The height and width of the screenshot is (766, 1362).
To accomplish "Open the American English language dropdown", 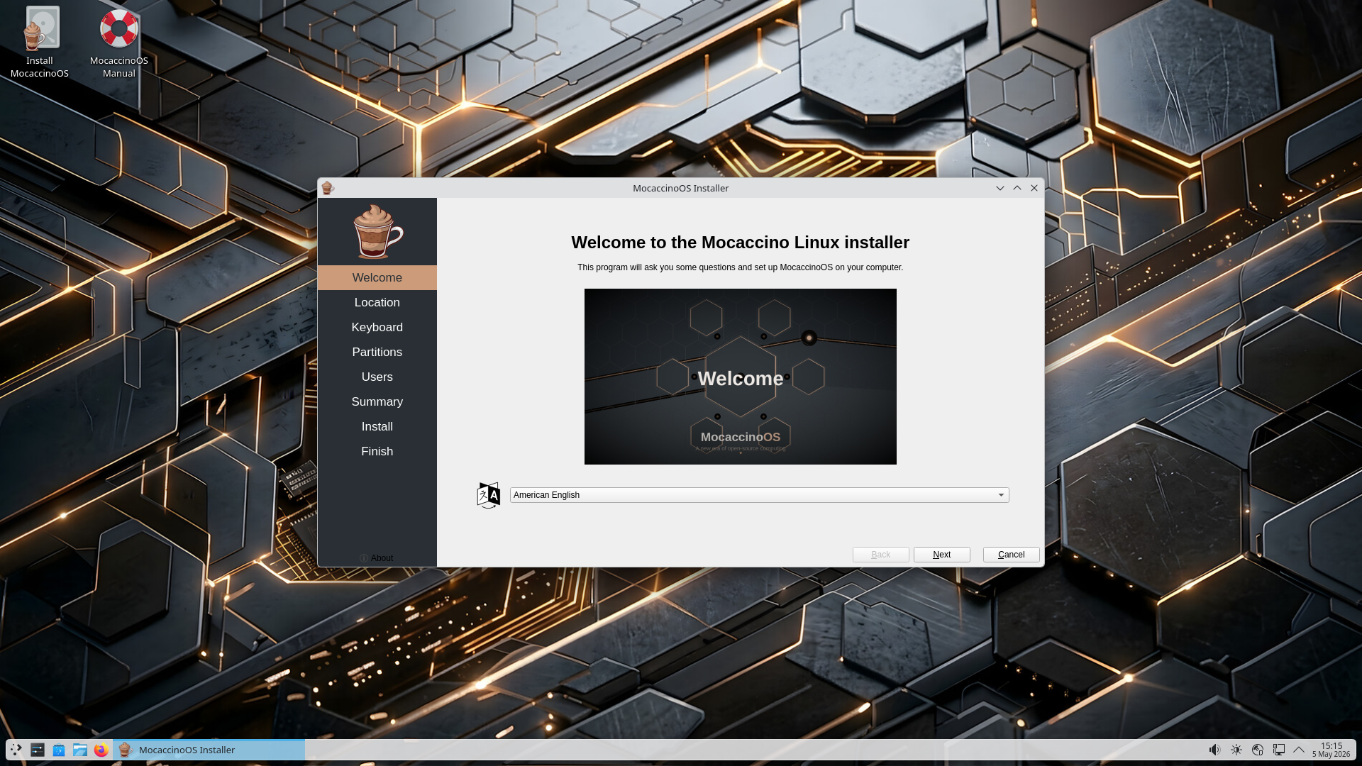I will pos(759,495).
